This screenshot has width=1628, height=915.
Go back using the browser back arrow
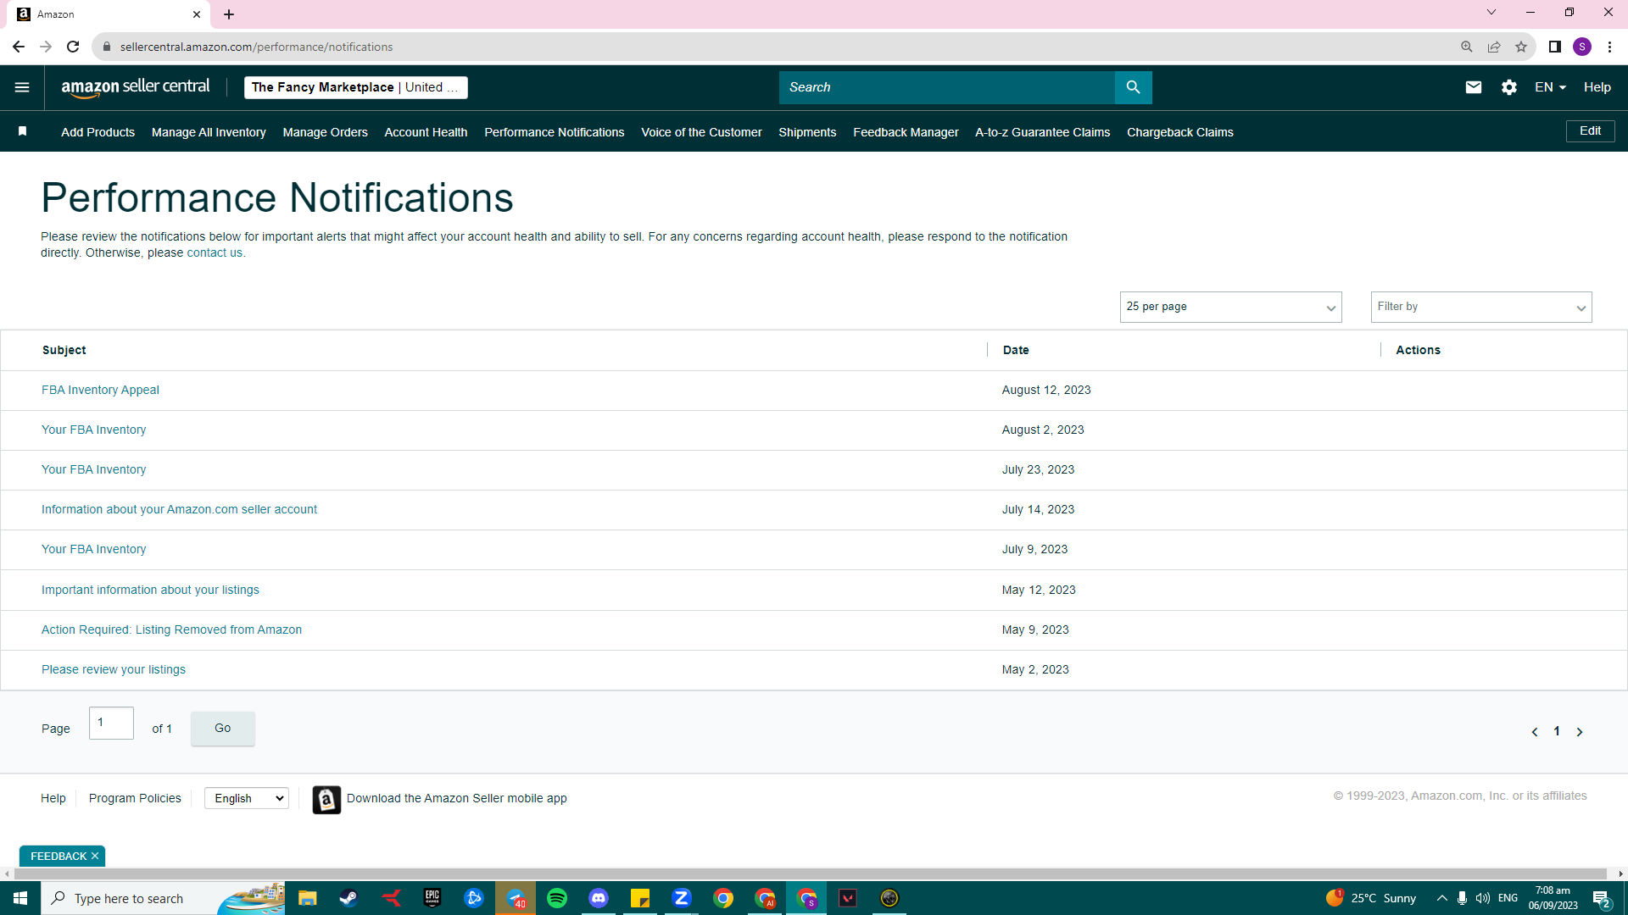point(19,47)
